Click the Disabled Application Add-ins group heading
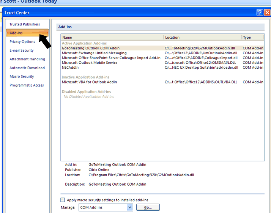Viewport: 271px width, 213px height. coord(86,92)
